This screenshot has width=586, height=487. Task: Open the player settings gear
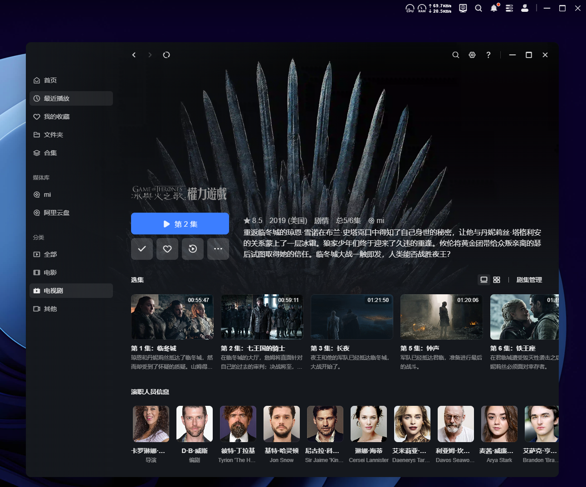click(x=472, y=55)
